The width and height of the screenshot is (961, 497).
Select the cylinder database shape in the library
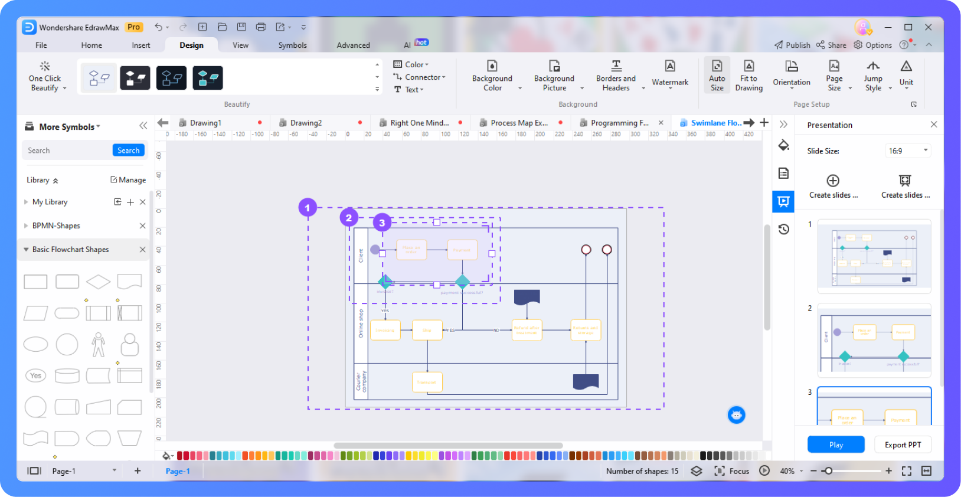(x=67, y=375)
